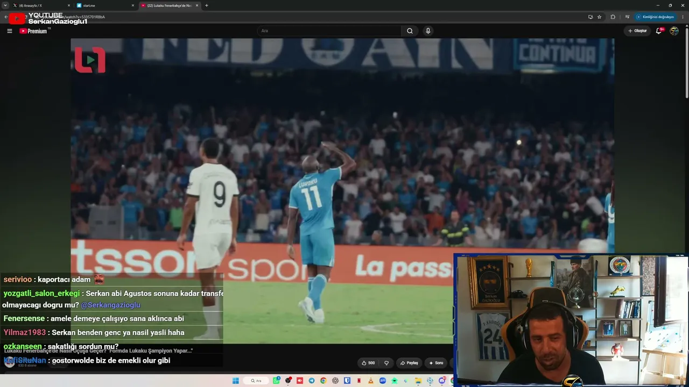
Task: Open Zoom from the taskbar
Action: click(383, 381)
